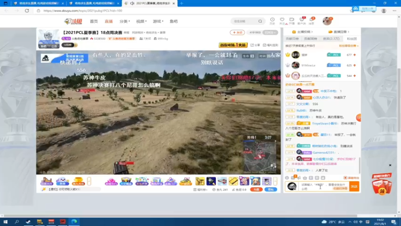
Task: Switch to 贡献日榜 tab
Action: coord(292,39)
